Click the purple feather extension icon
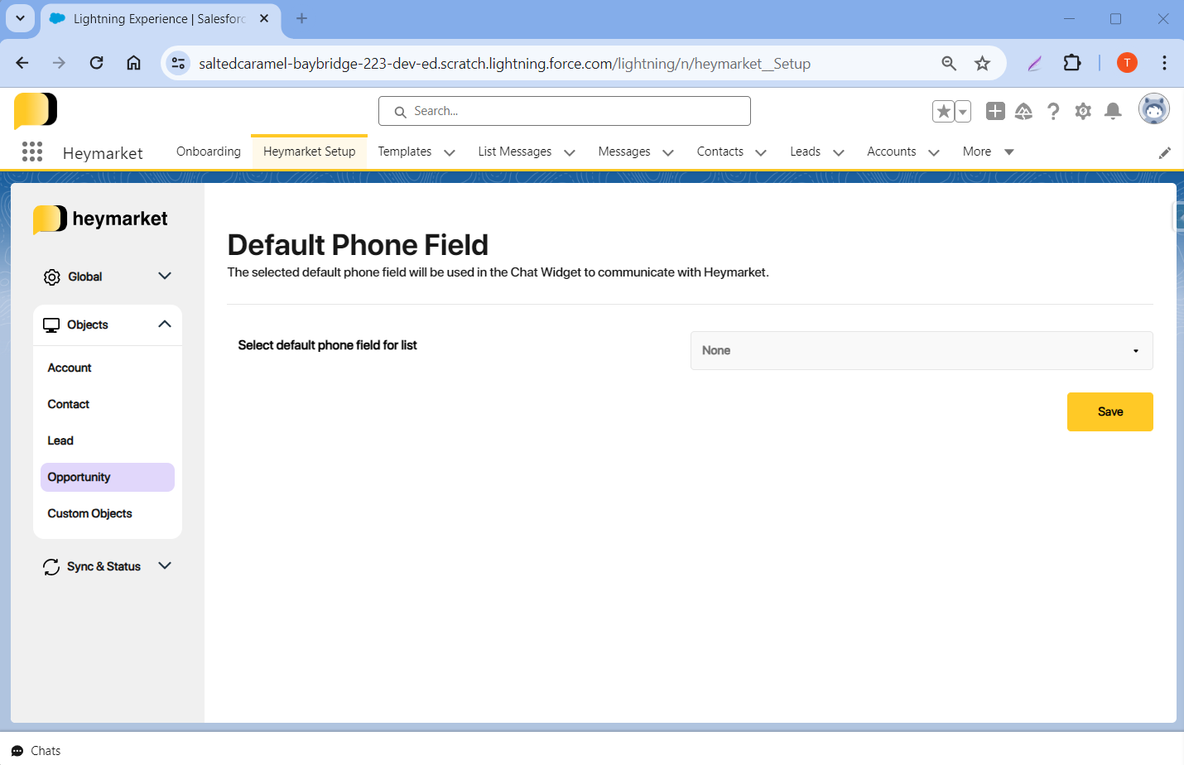The image size is (1184, 765). (x=1035, y=63)
